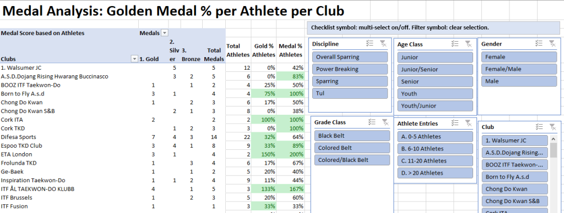This screenshot has width=564, height=213.
Task: Select Power Breaking discipline filter
Action: (x=350, y=69)
